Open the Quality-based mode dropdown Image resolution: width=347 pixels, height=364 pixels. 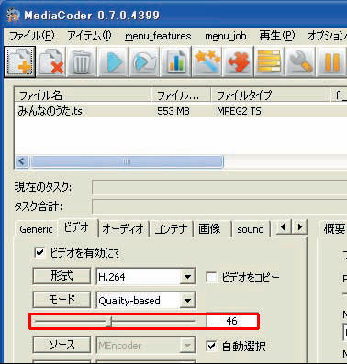point(187,301)
